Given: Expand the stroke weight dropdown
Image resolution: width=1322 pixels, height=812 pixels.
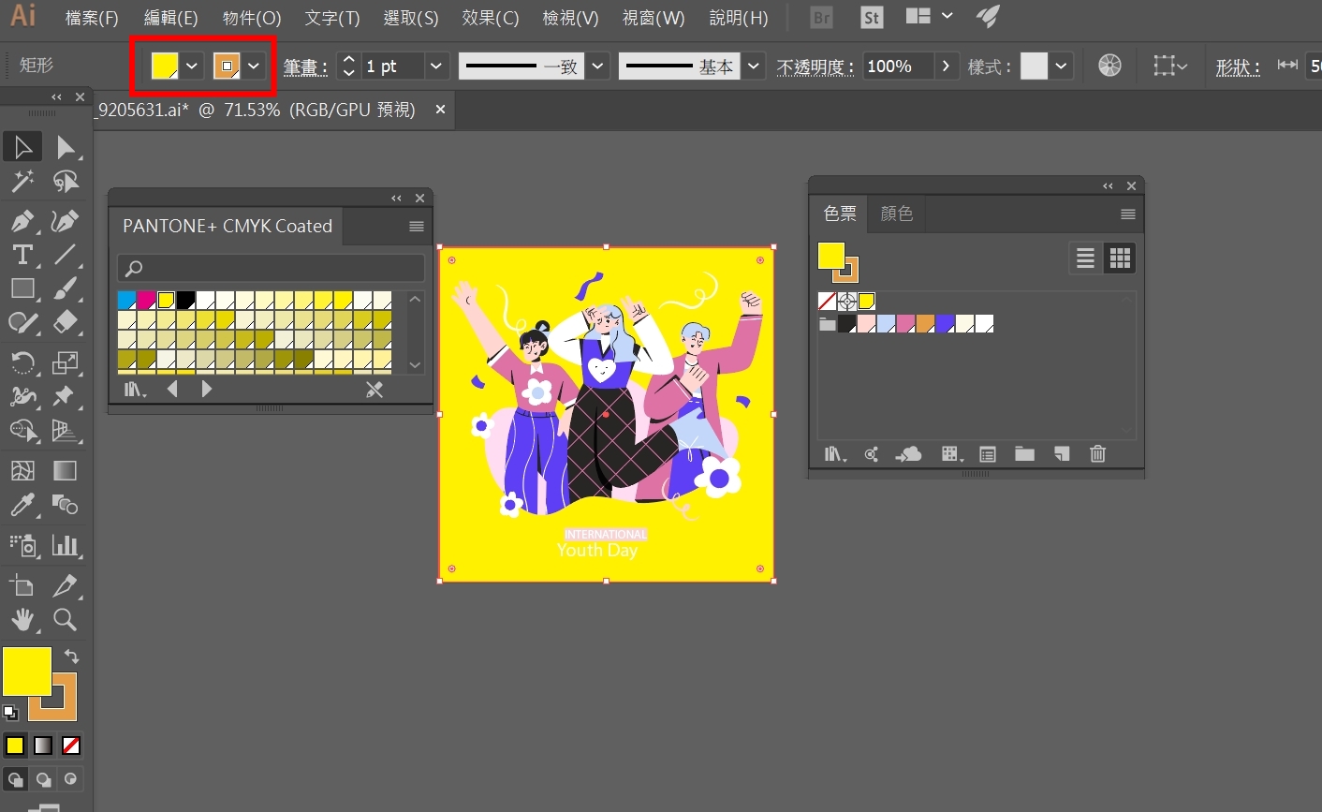Looking at the screenshot, I should pos(435,66).
